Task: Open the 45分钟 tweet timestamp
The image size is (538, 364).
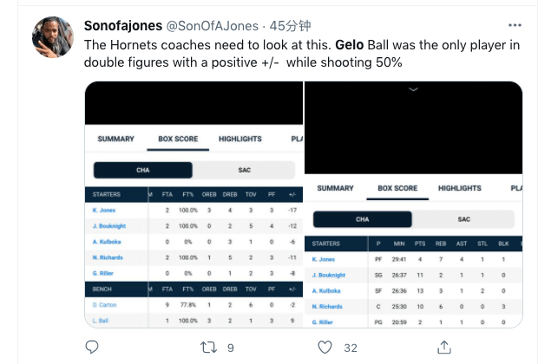Action: 290,26
